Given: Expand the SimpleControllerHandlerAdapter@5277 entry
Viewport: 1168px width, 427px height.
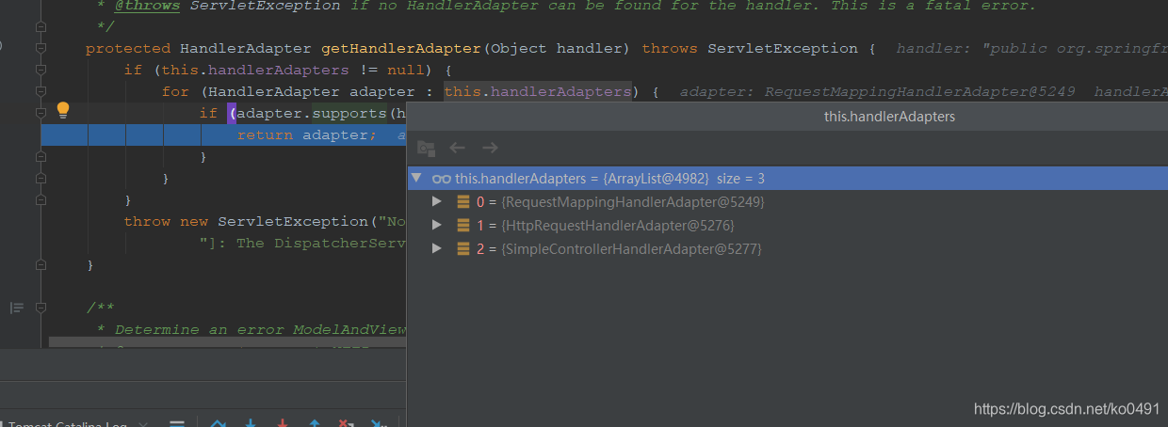Looking at the screenshot, I should click(436, 249).
